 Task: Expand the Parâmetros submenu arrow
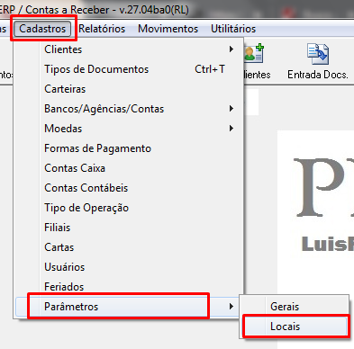click(x=231, y=307)
